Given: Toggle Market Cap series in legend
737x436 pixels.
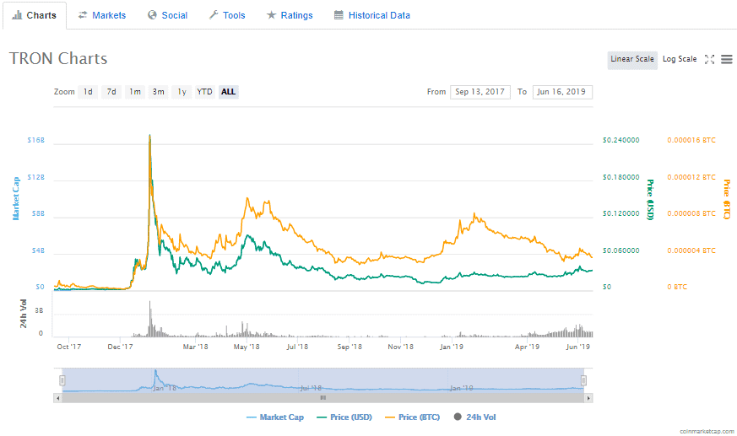Looking at the screenshot, I should pos(275,417).
